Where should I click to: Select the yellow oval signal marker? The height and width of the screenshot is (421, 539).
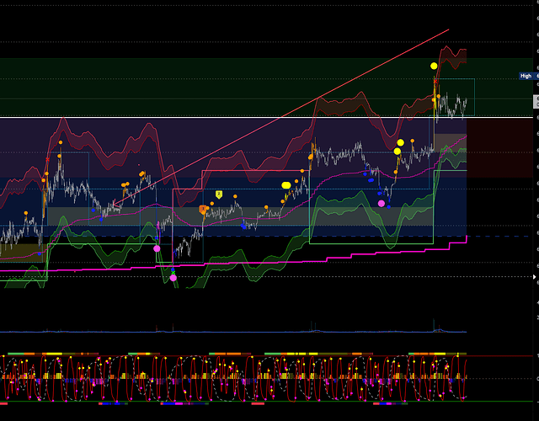(286, 184)
